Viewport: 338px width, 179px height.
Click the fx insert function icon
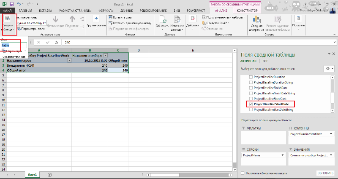57,43
